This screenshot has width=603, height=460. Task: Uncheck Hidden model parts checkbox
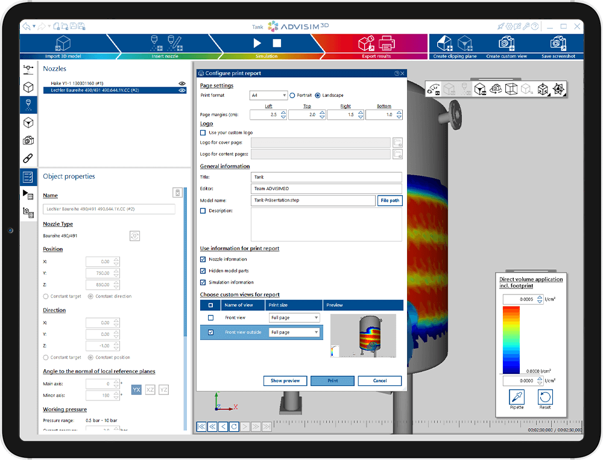203,271
